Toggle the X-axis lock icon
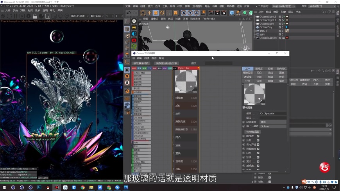The width and height of the screenshot is (340, 191). 185,13
